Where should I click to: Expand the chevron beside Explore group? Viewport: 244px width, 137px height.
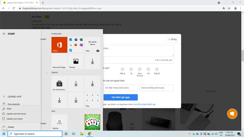click(x=47, y=73)
